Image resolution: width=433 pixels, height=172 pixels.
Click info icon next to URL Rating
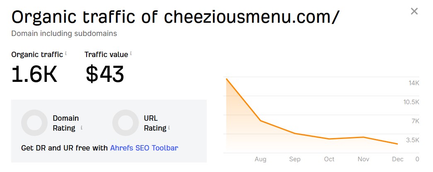(x=169, y=128)
